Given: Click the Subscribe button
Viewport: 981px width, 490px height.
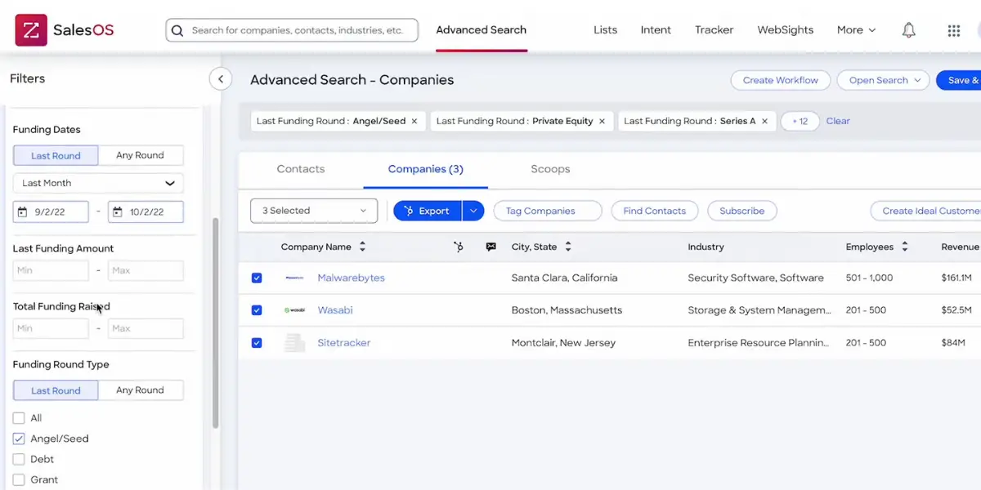Looking at the screenshot, I should click(x=742, y=211).
